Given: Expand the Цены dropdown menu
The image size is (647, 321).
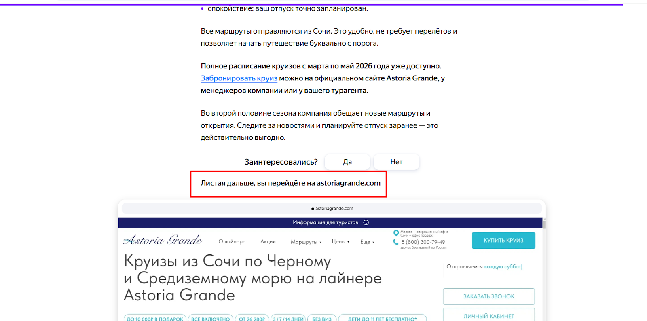Looking at the screenshot, I should [x=340, y=241].
